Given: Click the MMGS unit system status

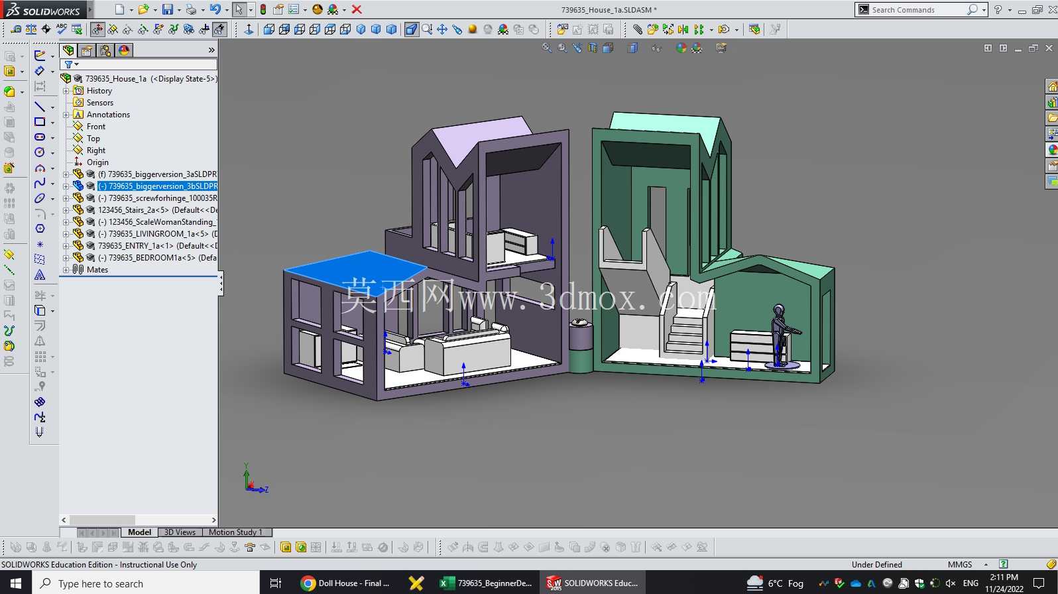Looking at the screenshot, I should (960, 565).
